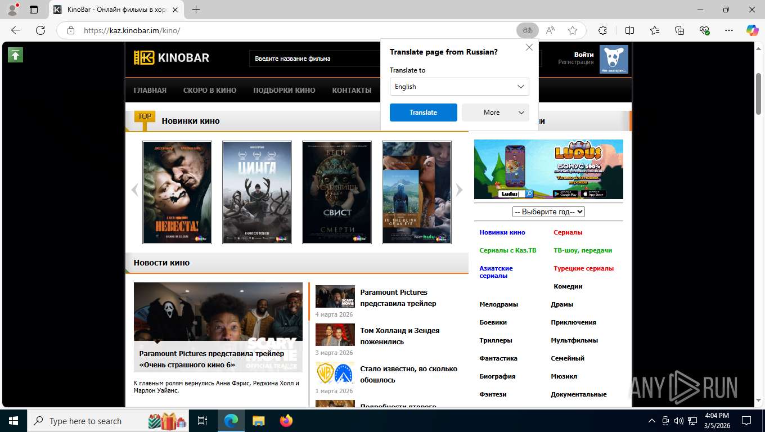Open the КОНТАКТЫ menu item
Screen dimensions: 765x432
[x=352, y=90]
